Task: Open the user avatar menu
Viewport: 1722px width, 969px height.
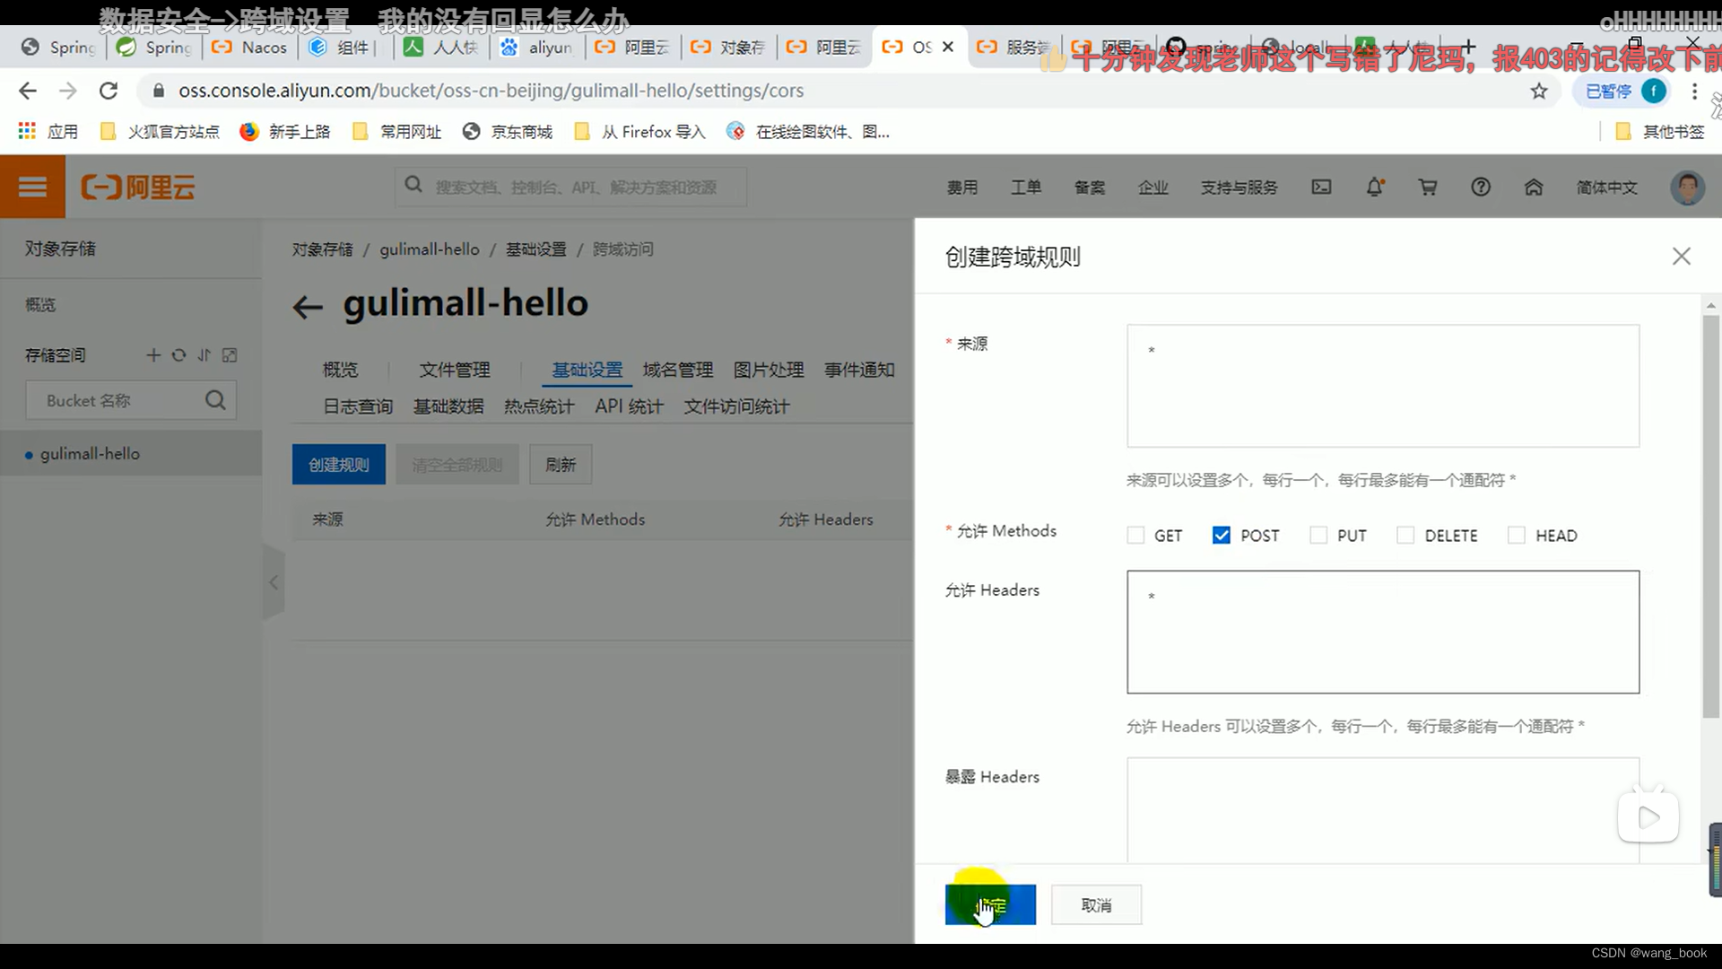Action: [1687, 187]
